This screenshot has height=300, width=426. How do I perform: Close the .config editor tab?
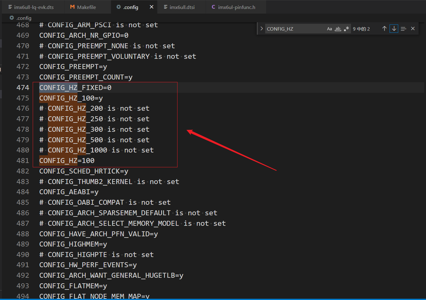point(151,7)
